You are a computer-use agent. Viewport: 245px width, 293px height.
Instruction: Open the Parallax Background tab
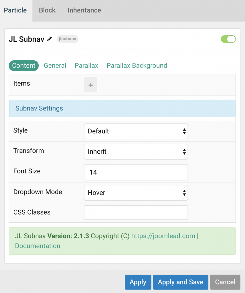tap(137, 66)
